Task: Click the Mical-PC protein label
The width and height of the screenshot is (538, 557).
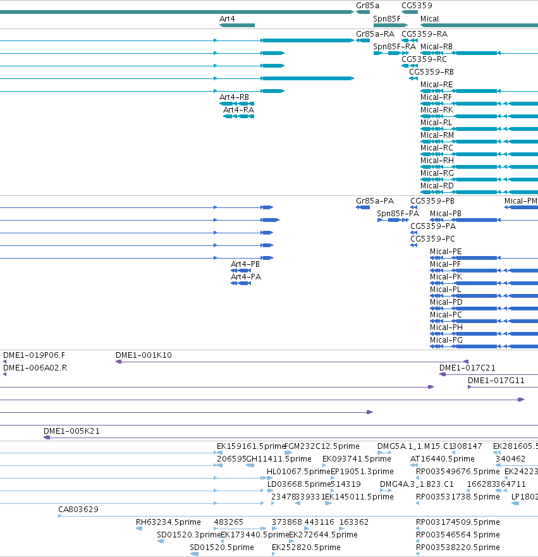Action: 446,315
